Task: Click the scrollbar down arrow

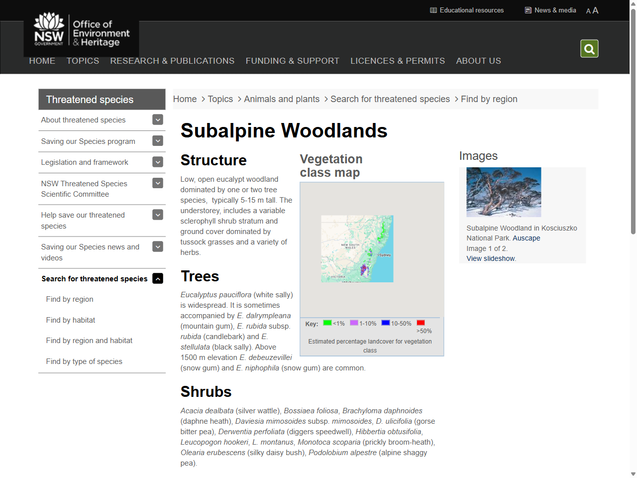Action: click(633, 474)
